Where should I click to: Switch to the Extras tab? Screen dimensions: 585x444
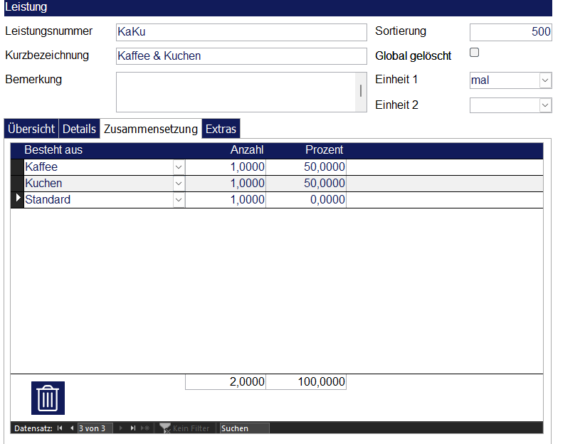221,129
